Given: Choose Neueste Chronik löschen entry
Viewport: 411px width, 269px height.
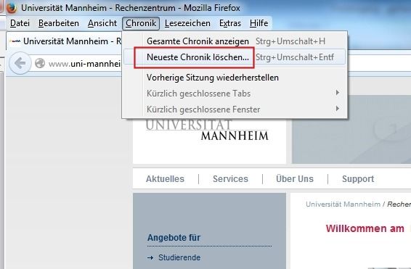Looking at the screenshot, I should [x=235, y=57].
